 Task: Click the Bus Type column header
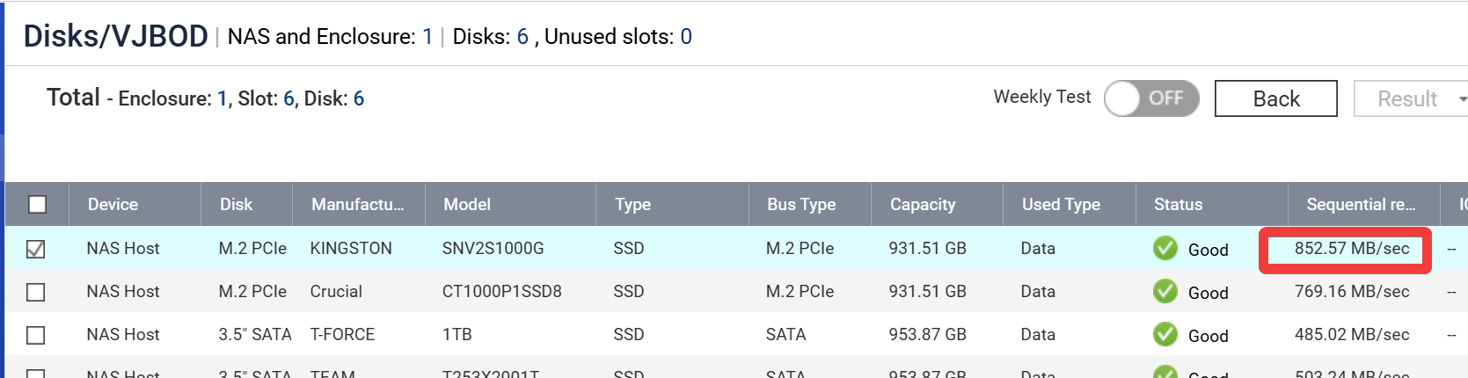click(x=800, y=205)
